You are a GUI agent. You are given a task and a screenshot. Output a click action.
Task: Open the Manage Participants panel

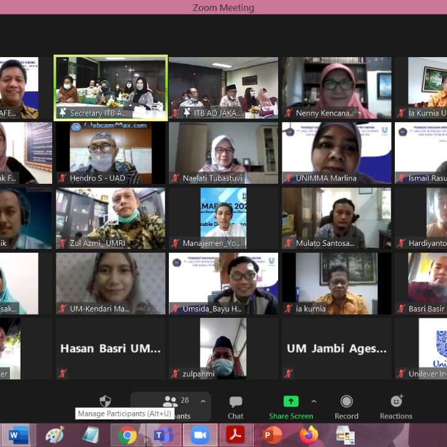tap(170, 407)
